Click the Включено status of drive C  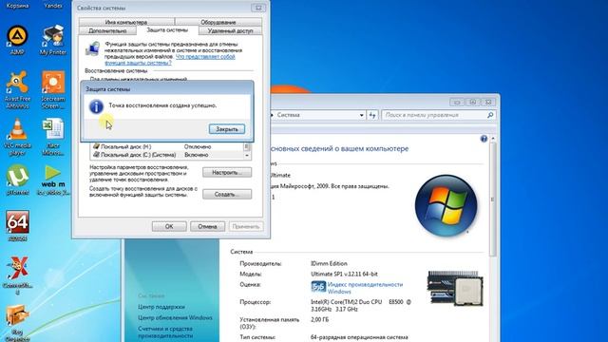tap(197, 155)
